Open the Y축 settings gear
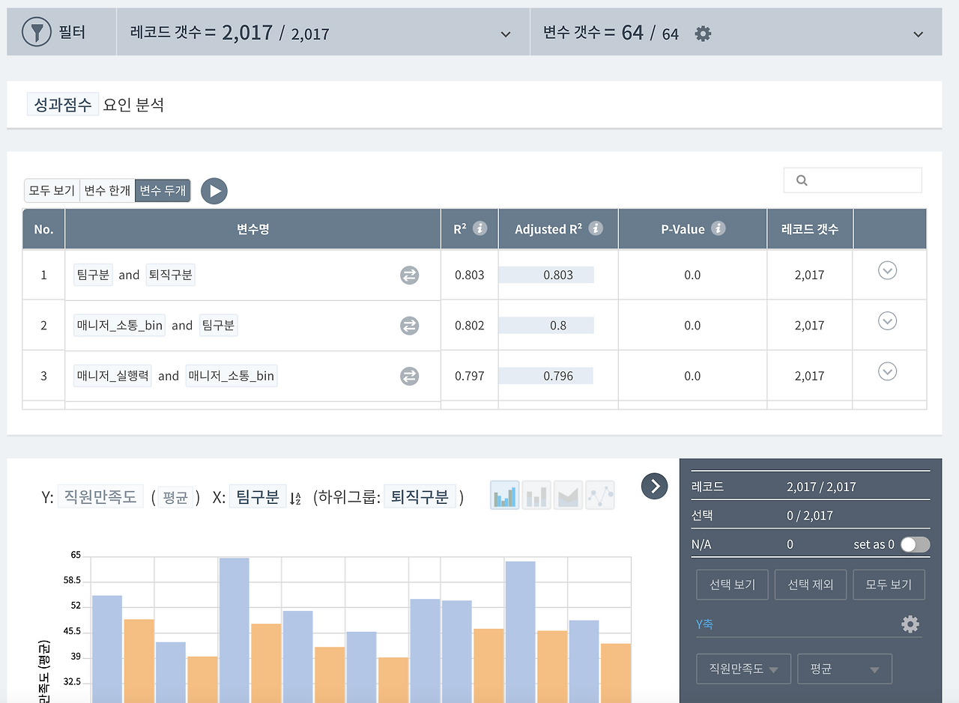 click(x=910, y=624)
